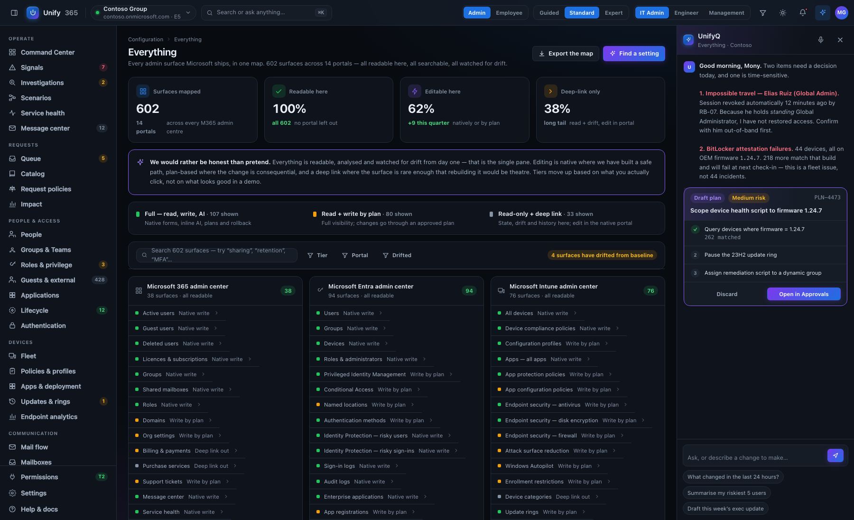The image size is (854, 520).
Task: Click the Find a setting button
Action: coord(634,54)
